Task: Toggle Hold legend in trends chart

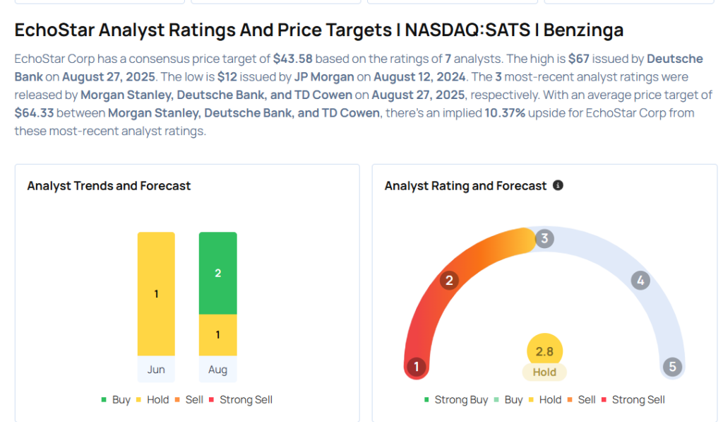Action: pos(151,399)
